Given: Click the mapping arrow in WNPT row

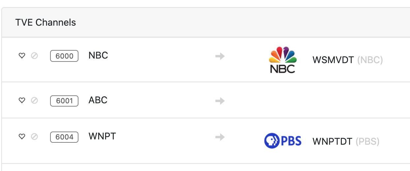Looking at the screenshot, I should (x=220, y=137).
